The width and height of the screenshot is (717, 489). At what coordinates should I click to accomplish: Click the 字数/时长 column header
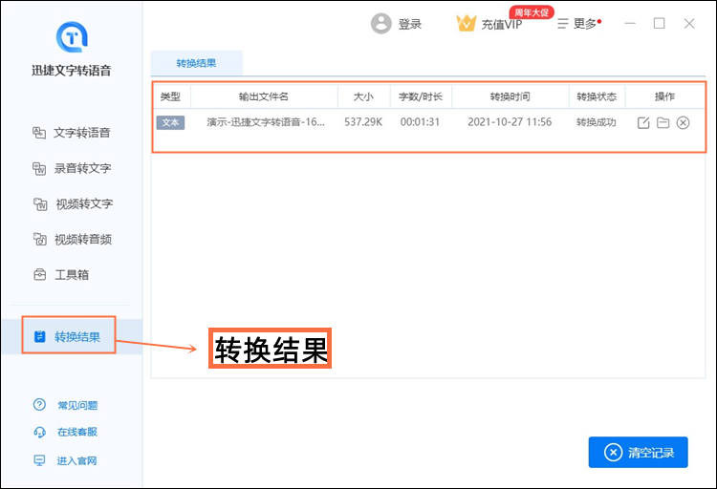(421, 96)
